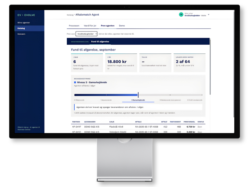Screen dimensions: 250x187
Task: Click the green user avatar icon
Action: (181, 15)
